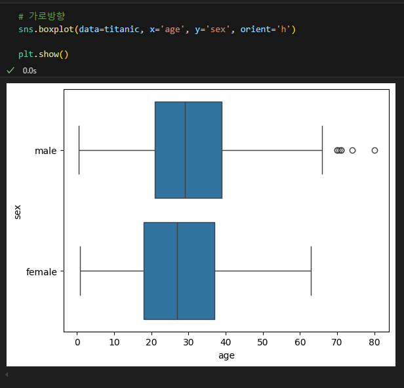This screenshot has width=404, height=388.
Task: Click the Korean comment line '# 가로방향'
Action: [42, 16]
